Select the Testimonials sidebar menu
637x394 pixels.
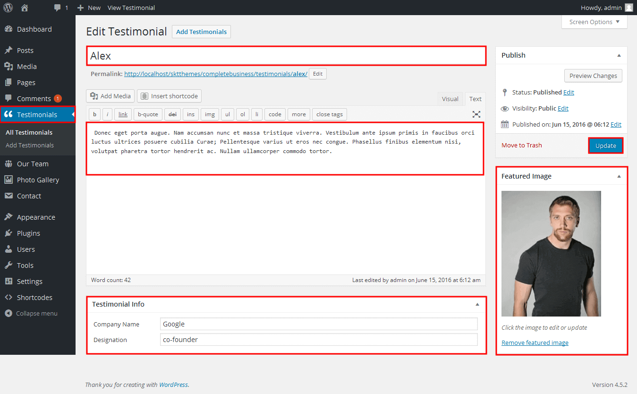(38, 115)
